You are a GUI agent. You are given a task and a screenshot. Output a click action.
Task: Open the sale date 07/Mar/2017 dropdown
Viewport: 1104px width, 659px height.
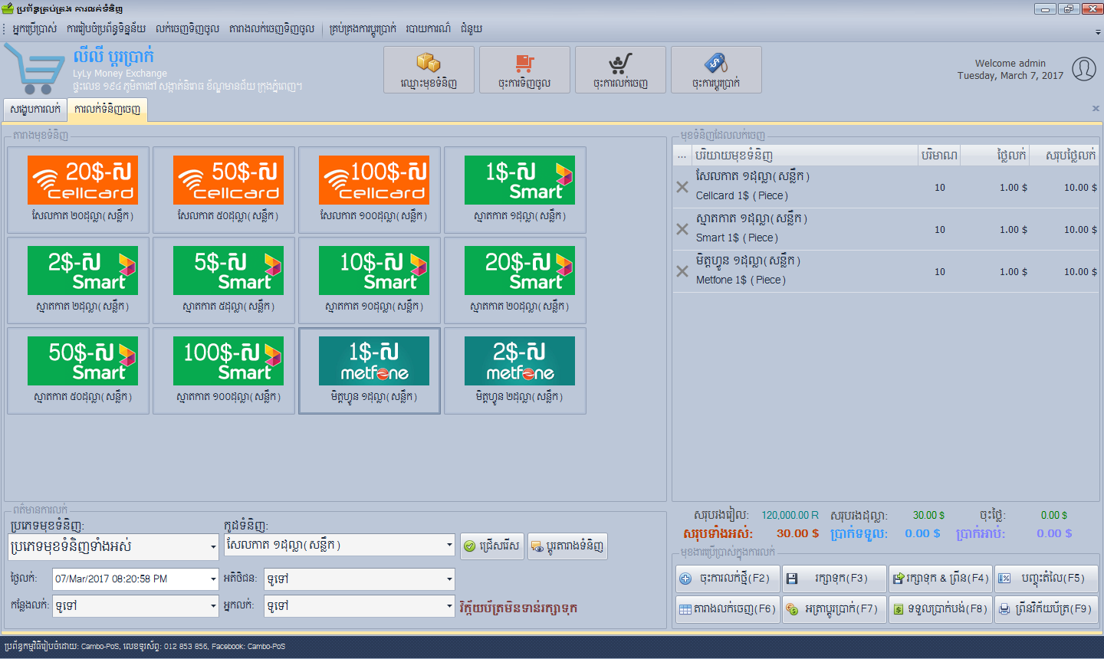tap(213, 579)
